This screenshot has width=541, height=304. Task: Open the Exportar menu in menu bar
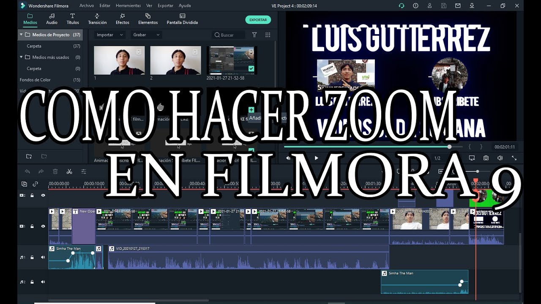165,5
